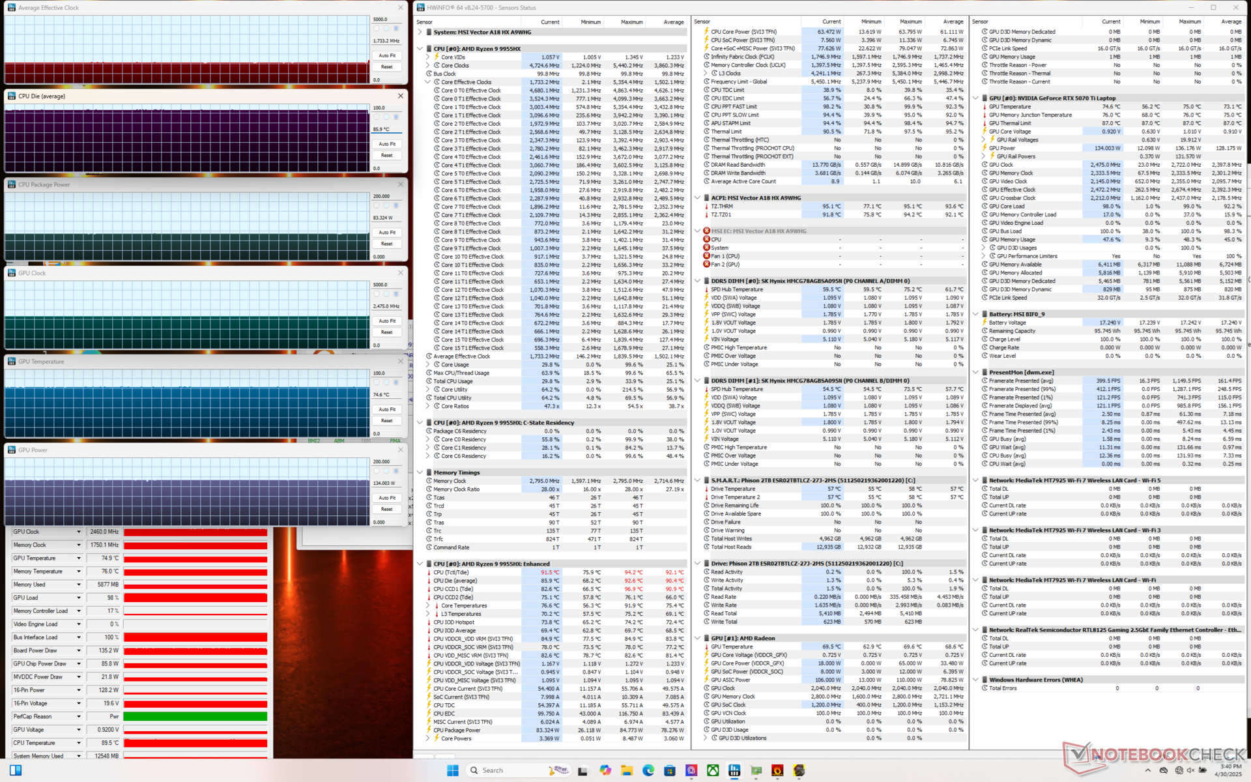Click the Maximum column header
The width and height of the screenshot is (1251, 782).
pyautogui.click(x=631, y=22)
